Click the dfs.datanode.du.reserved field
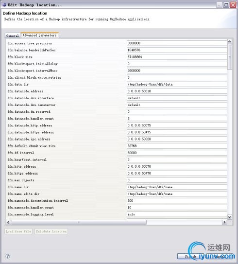This screenshot has height=264, width=238. click(177, 112)
